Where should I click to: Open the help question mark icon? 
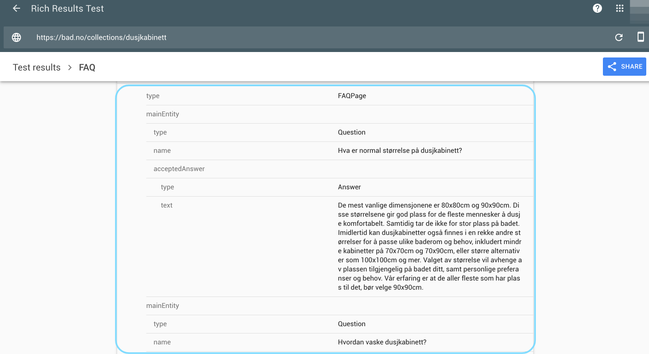pos(597,8)
